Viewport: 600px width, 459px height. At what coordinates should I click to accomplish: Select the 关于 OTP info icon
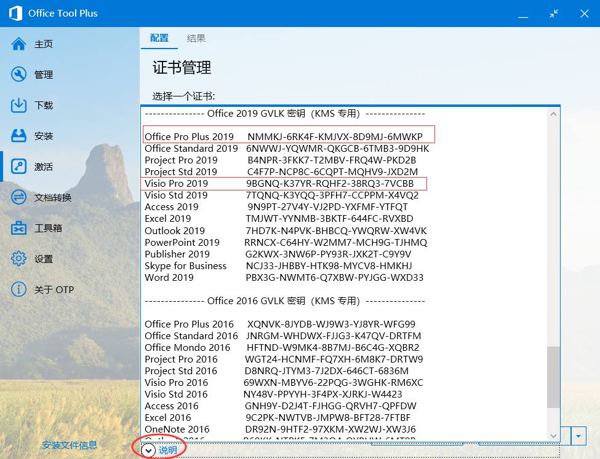click(x=17, y=289)
